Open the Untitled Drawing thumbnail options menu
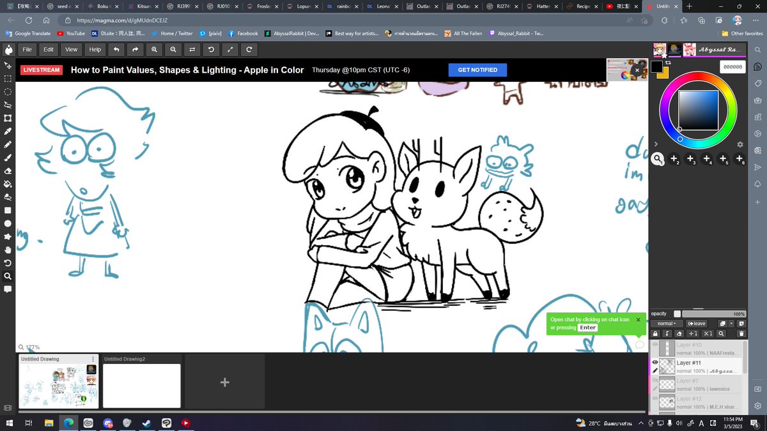767x431 pixels. pos(93,359)
